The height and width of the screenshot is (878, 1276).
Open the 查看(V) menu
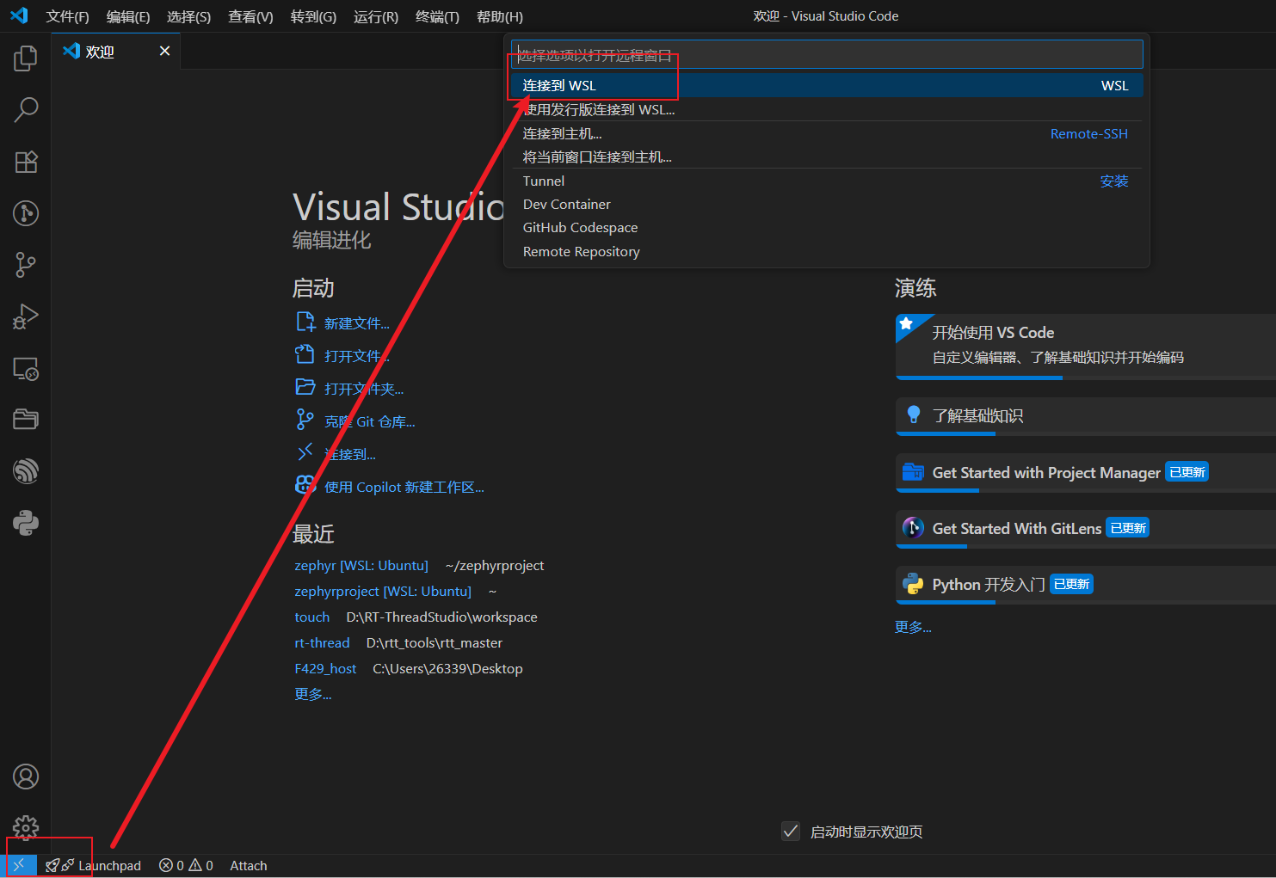tap(250, 16)
